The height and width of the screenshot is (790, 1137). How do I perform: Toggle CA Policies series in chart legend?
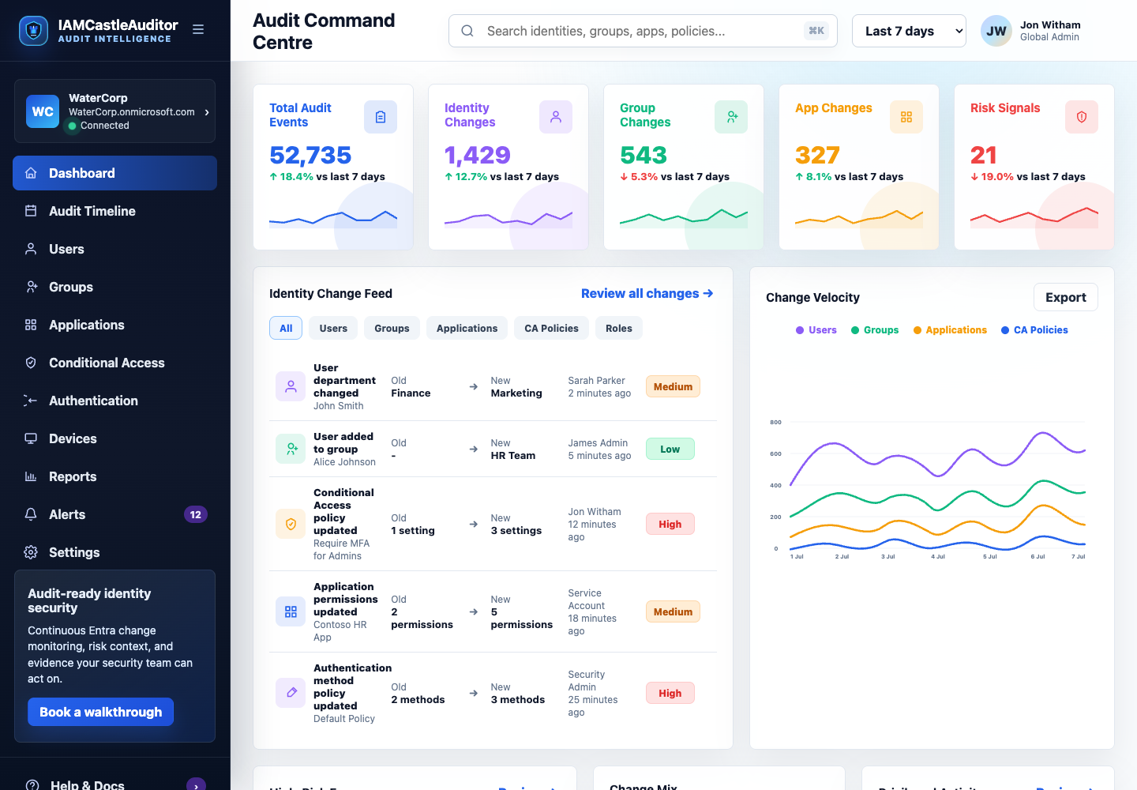pos(1034,330)
